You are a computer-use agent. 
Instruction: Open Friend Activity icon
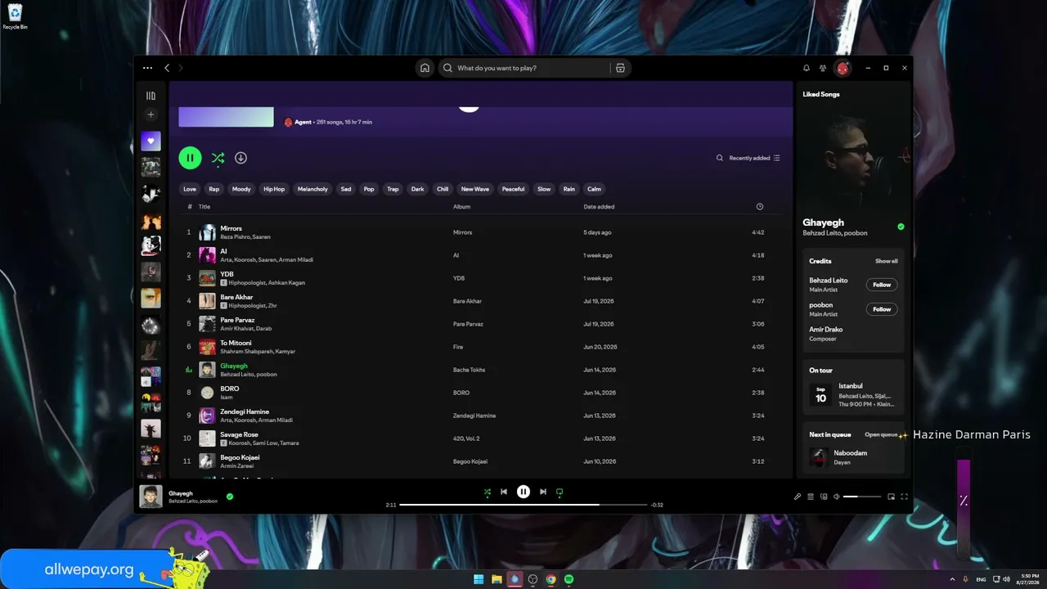point(823,68)
